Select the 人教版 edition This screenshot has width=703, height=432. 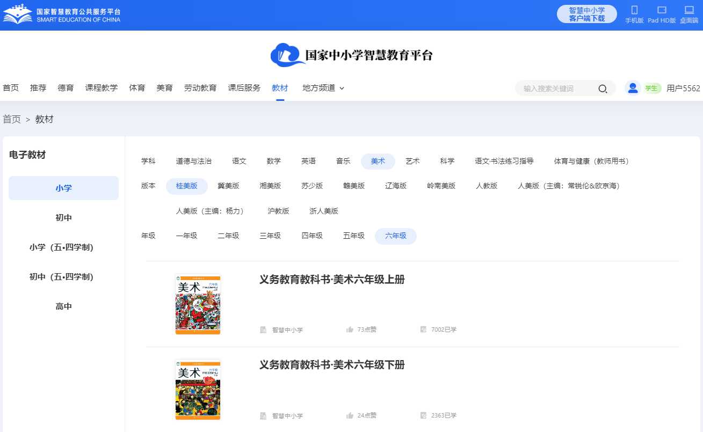coord(487,186)
